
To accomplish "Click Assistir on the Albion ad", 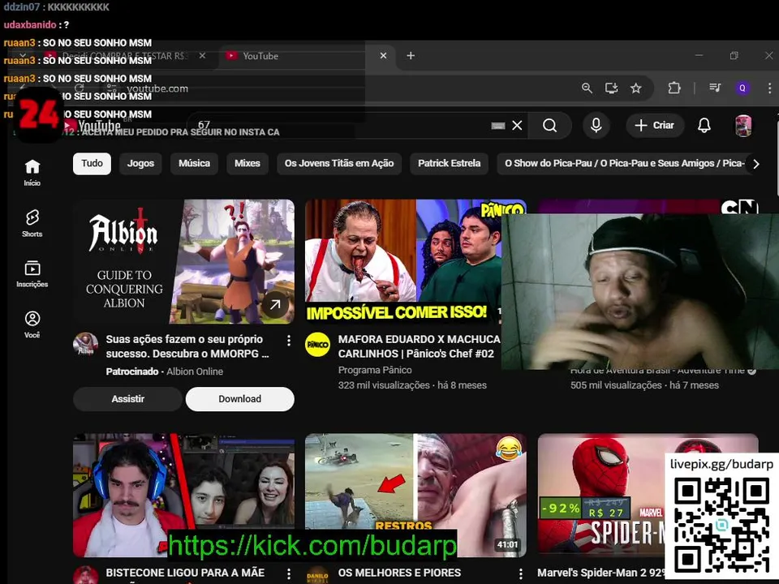I will [127, 399].
